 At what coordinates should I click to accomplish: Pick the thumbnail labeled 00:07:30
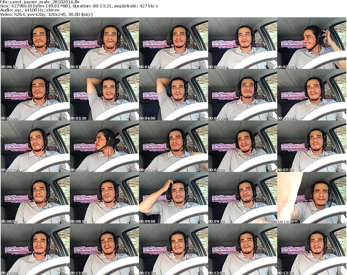point(312,146)
